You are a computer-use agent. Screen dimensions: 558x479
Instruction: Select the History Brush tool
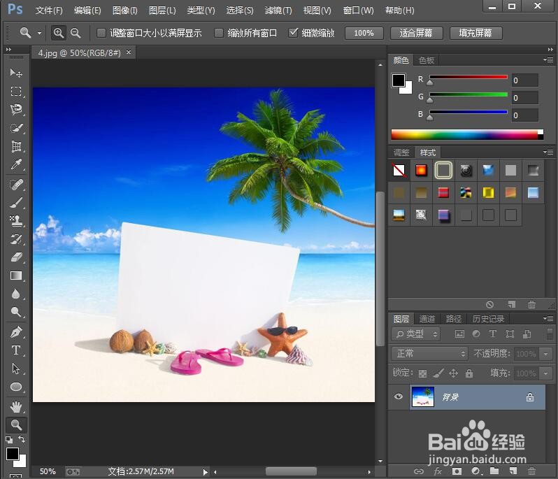[x=15, y=238]
